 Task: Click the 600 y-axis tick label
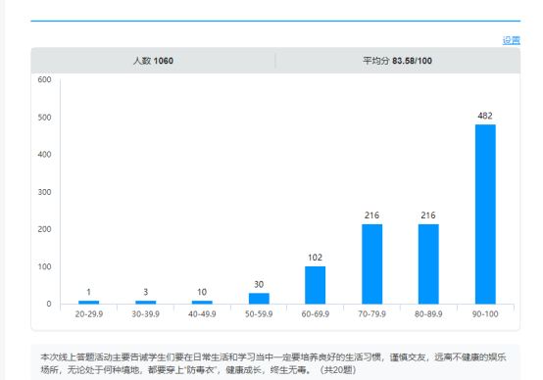tap(44, 79)
